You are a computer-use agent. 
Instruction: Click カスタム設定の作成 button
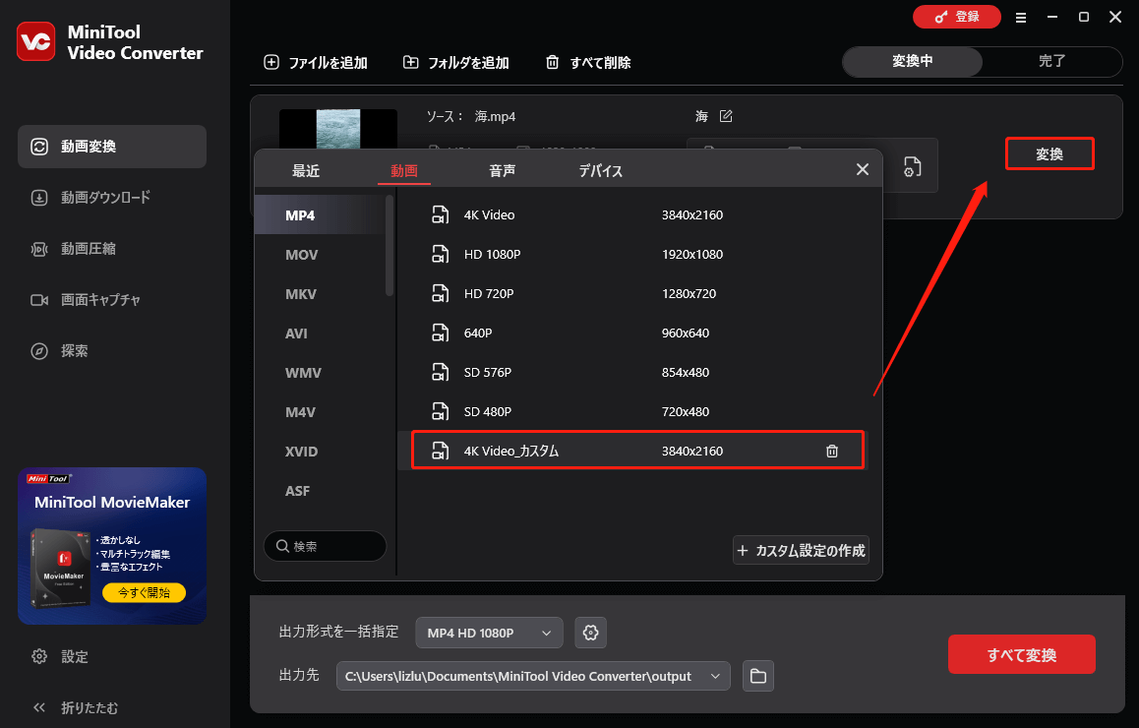[801, 550]
